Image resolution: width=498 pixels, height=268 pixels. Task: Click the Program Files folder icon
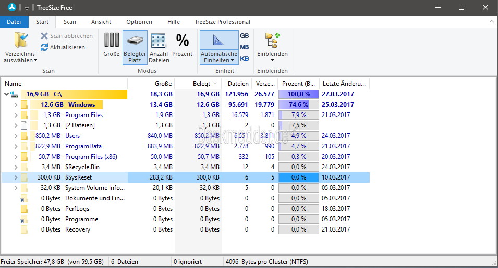pos(24,115)
